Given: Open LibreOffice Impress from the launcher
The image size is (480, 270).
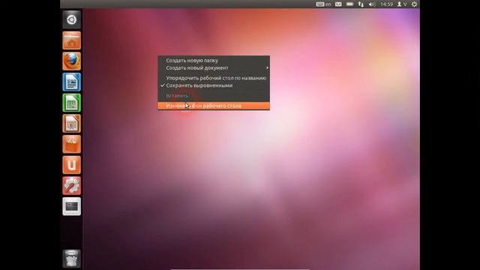Looking at the screenshot, I should [x=72, y=123].
